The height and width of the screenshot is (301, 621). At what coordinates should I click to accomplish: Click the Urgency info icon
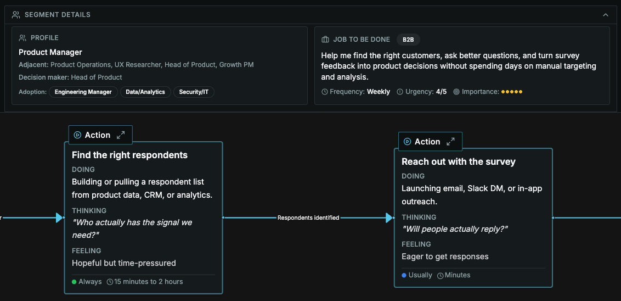[399, 92]
